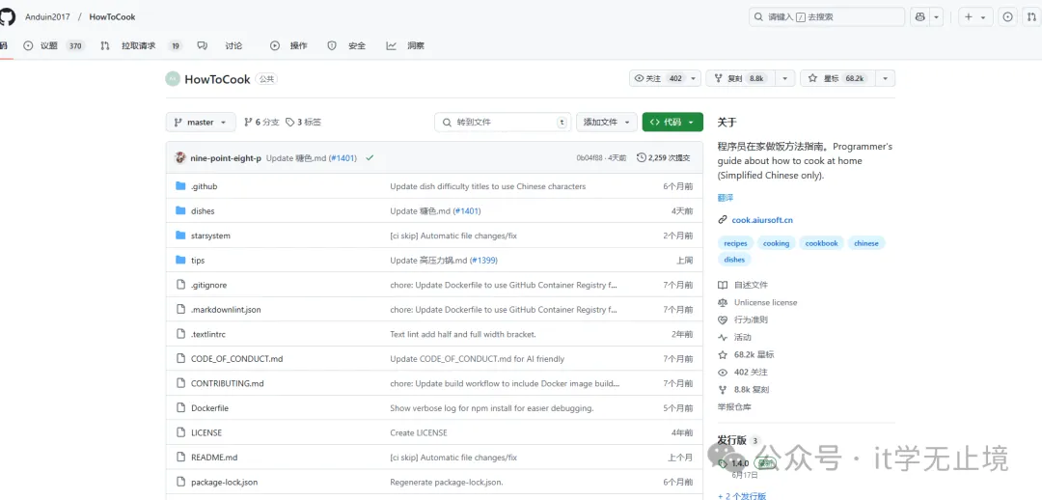Open the .markdownlint.json file
1042x500 pixels.
click(226, 310)
